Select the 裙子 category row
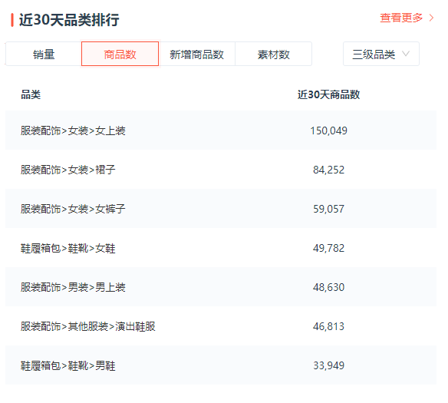 pyautogui.click(x=221, y=170)
